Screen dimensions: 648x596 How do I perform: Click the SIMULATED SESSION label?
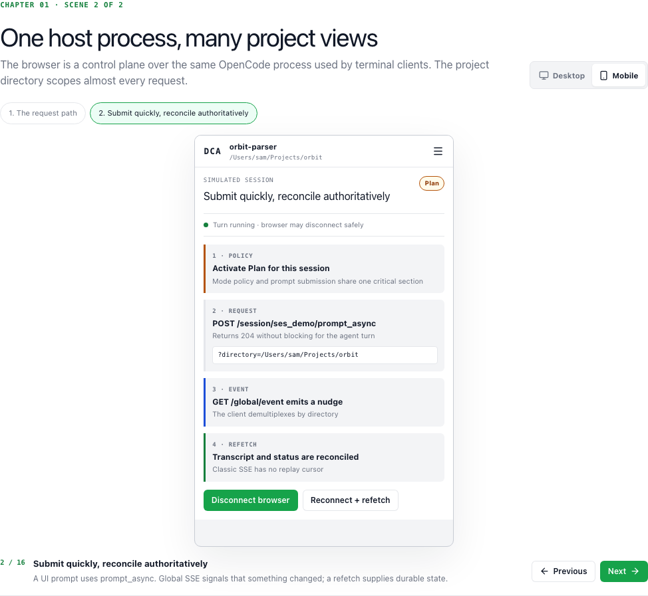click(238, 180)
